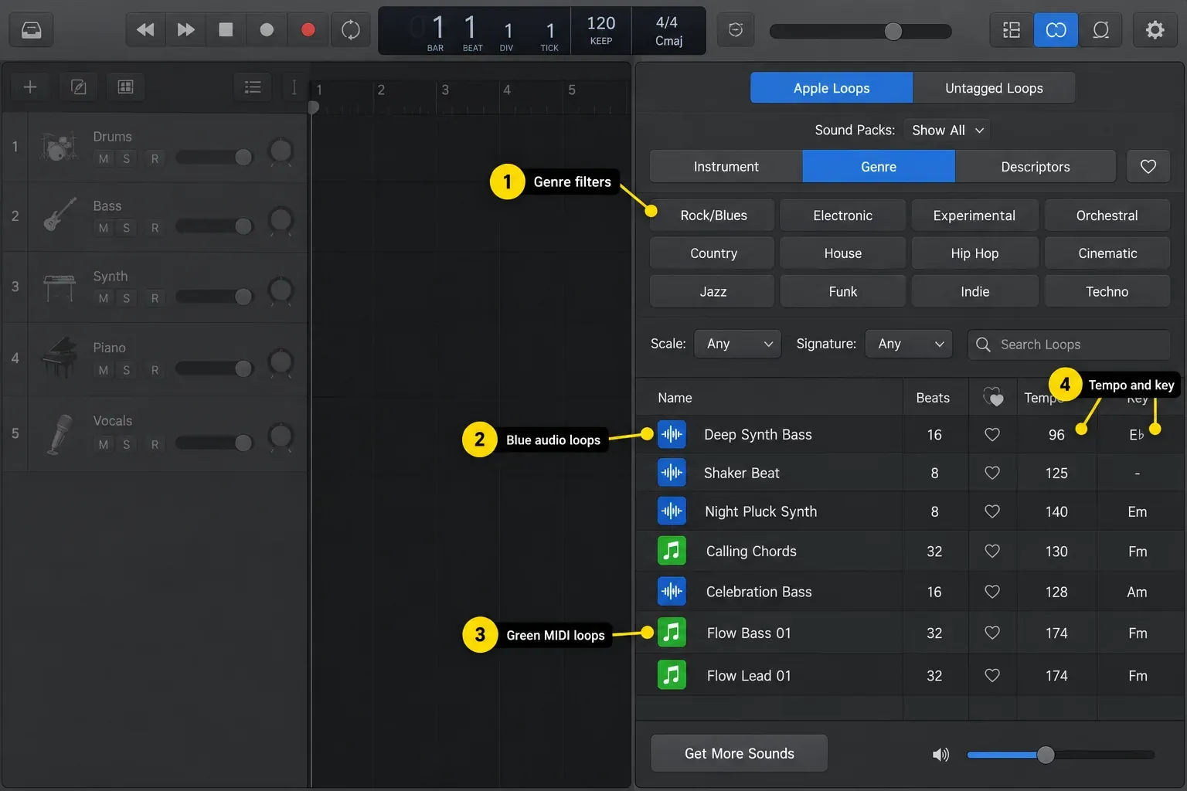Solo the Vocals track
This screenshot has width=1187, height=791.
tap(127, 444)
